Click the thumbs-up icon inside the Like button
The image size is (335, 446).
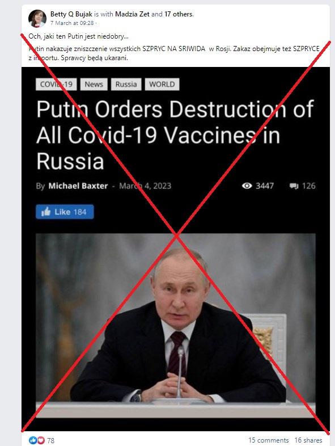tap(45, 212)
